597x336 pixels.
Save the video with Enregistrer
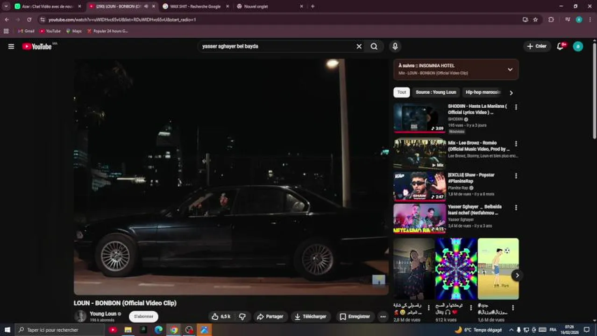355,316
